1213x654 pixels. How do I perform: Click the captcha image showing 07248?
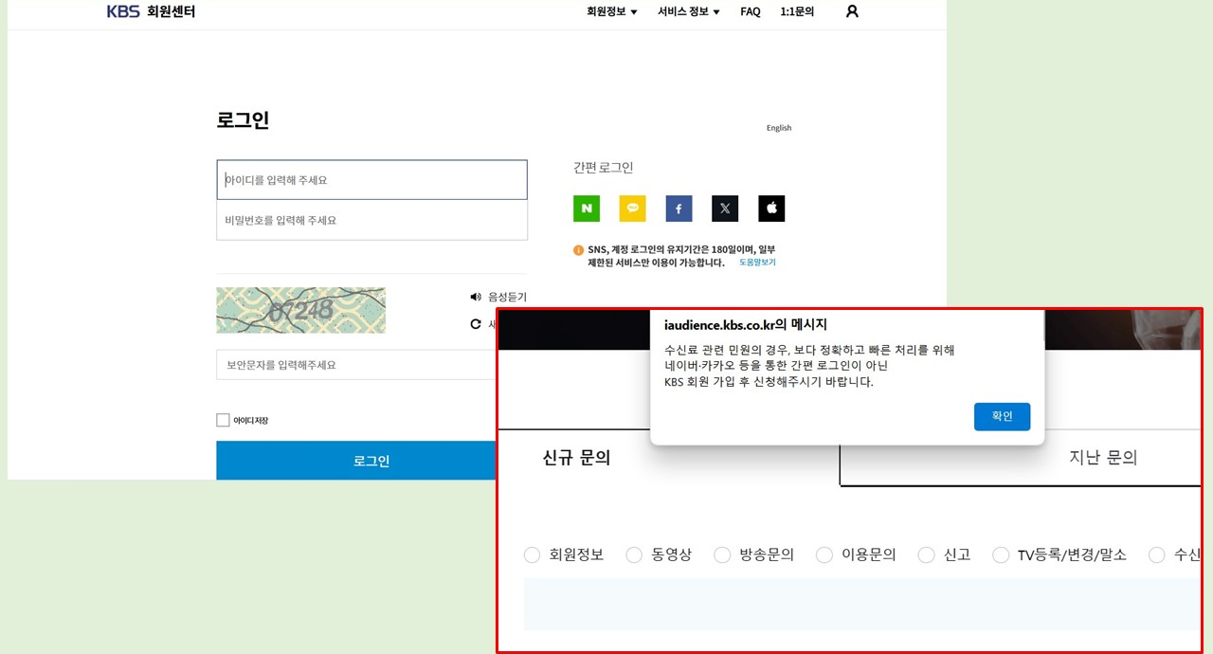coord(300,310)
